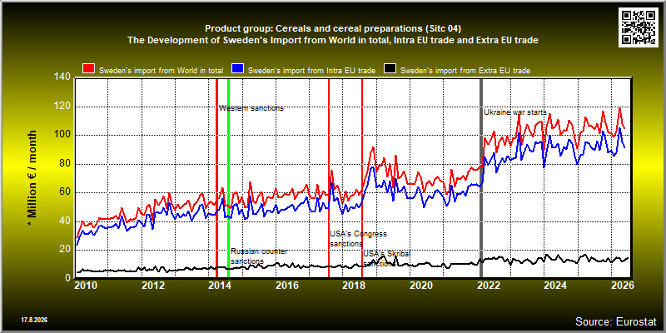Click the 2022 x-axis label
The height and width of the screenshot is (333, 666).
click(x=488, y=286)
